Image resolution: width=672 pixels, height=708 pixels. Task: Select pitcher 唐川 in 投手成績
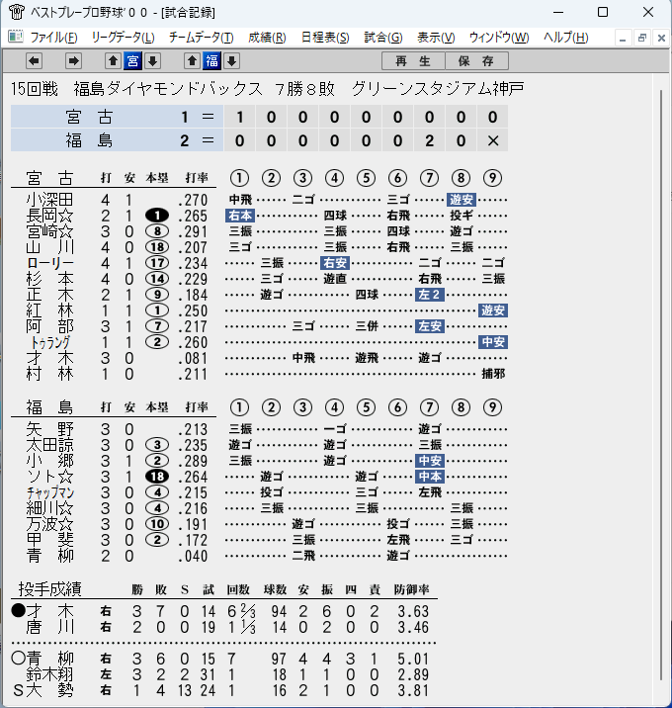pyautogui.click(x=49, y=627)
